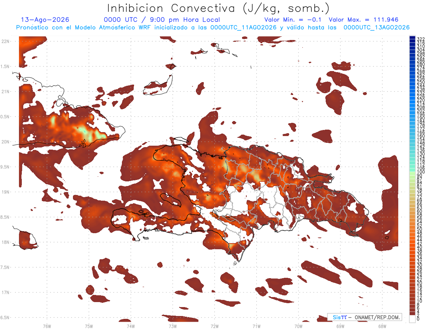Click the 'Pronostico con el Modelo Atmosferico WRF' subtitle line
The height and width of the screenshot is (331, 429).
(x=213, y=27)
